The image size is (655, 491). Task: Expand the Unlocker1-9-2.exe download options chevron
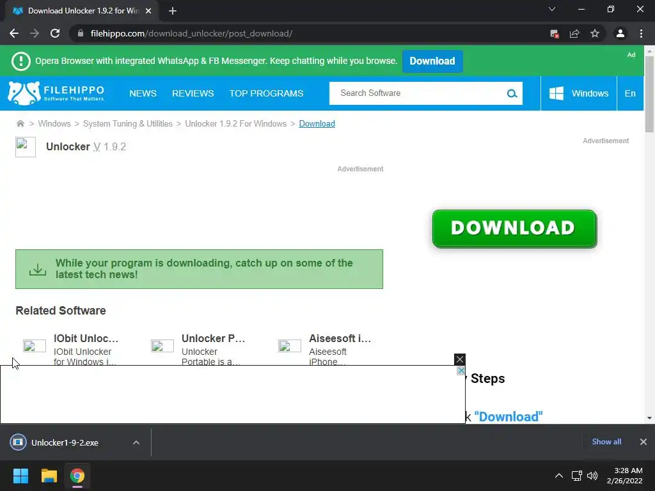click(136, 442)
